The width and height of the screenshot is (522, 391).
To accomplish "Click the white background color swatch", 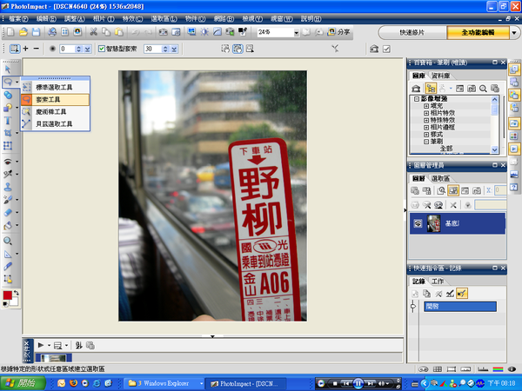I will (14, 302).
